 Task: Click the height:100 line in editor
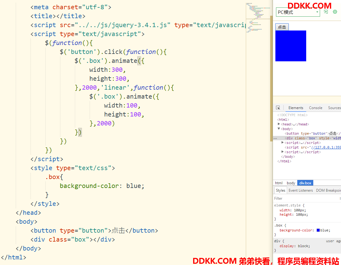coord(124,114)
